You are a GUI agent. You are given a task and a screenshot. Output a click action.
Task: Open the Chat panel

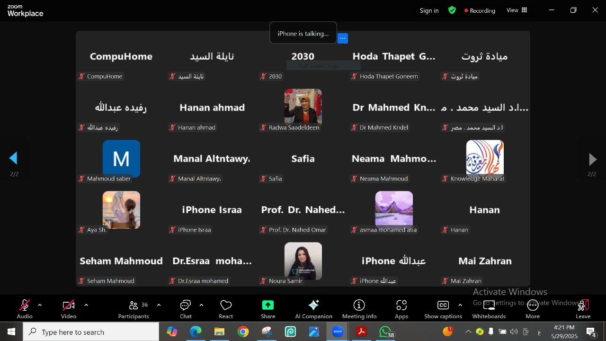tap(186, 309)
